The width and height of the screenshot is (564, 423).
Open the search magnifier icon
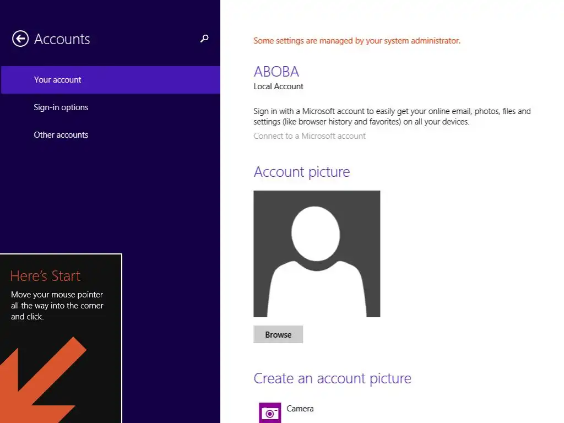point(204,39)
